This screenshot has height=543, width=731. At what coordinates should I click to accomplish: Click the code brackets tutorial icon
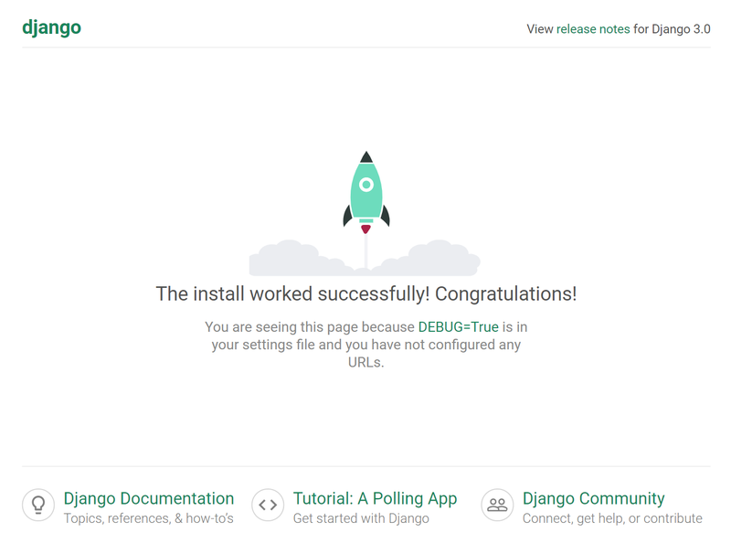(268, 505)
